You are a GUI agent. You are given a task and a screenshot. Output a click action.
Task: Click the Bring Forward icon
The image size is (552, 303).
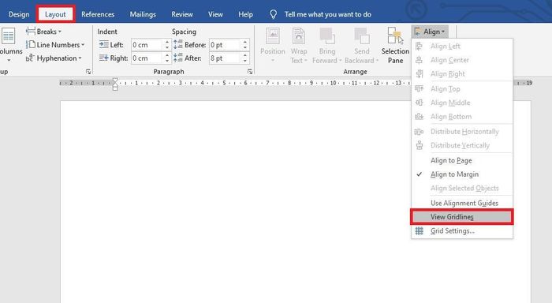pyautogui.click(x=327, y=36)
